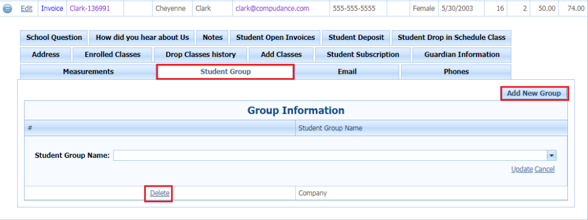588x220 pixels.
Task: Open the Email tab
Action: (348, 72)
